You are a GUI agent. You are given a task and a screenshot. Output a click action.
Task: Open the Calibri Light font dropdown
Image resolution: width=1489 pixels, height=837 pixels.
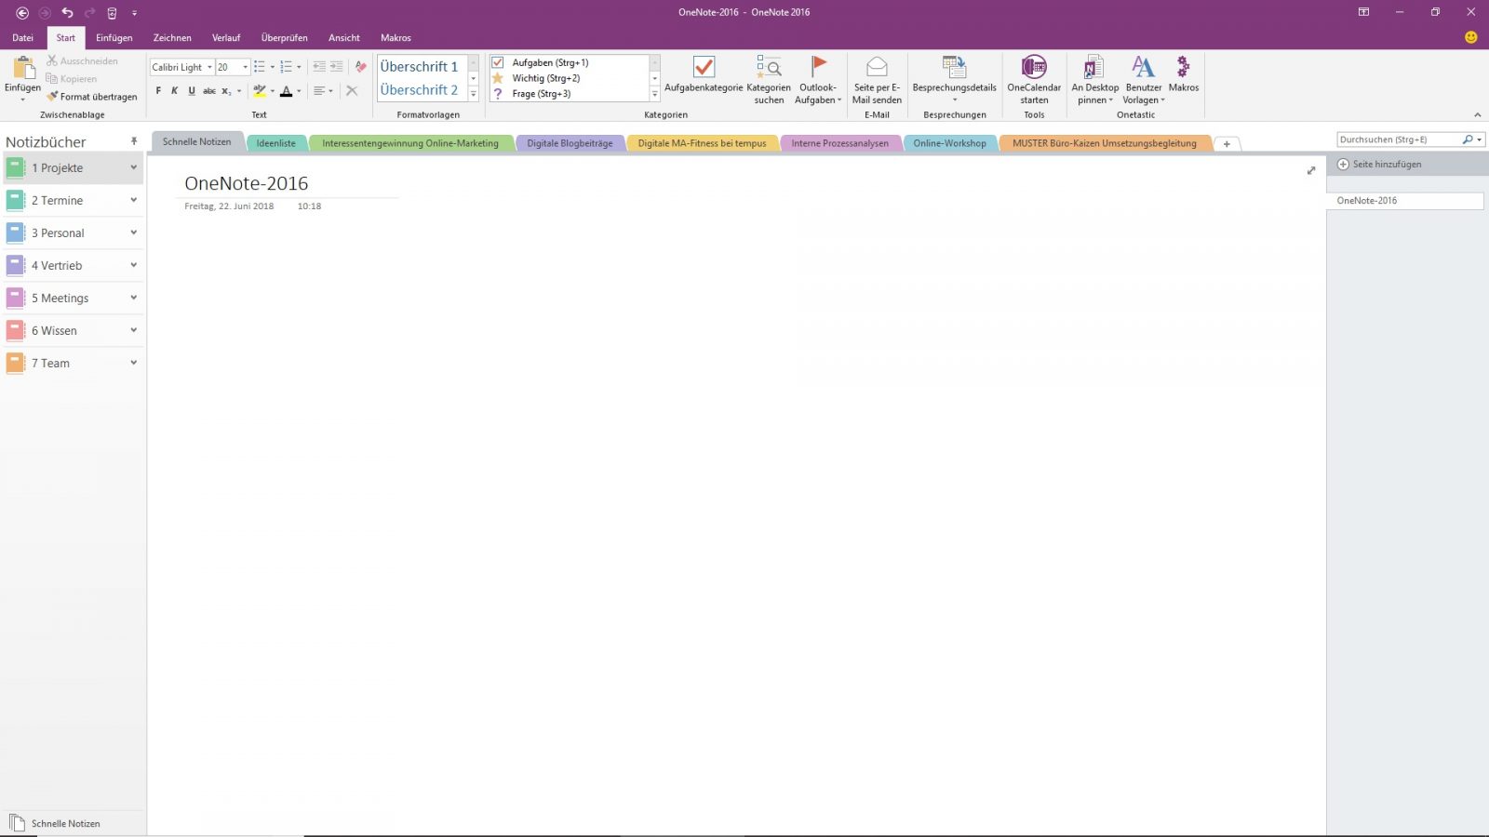[210, 67]
